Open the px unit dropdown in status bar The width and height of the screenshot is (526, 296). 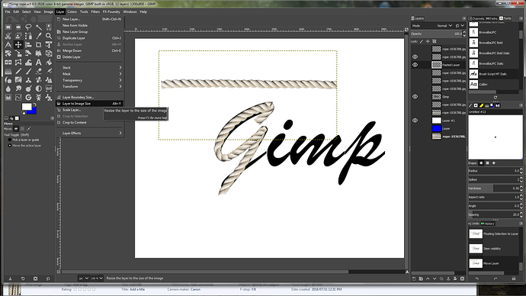click(84, 278)
